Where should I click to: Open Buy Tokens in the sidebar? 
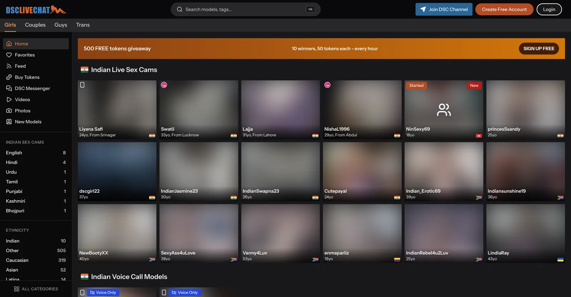pyautogui.click(x=36, y=77)
